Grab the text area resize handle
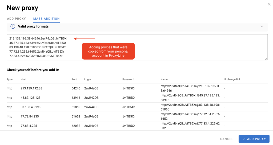Viewport: 273px width, 145px height. pyautogui.click(x=266, y=58)
